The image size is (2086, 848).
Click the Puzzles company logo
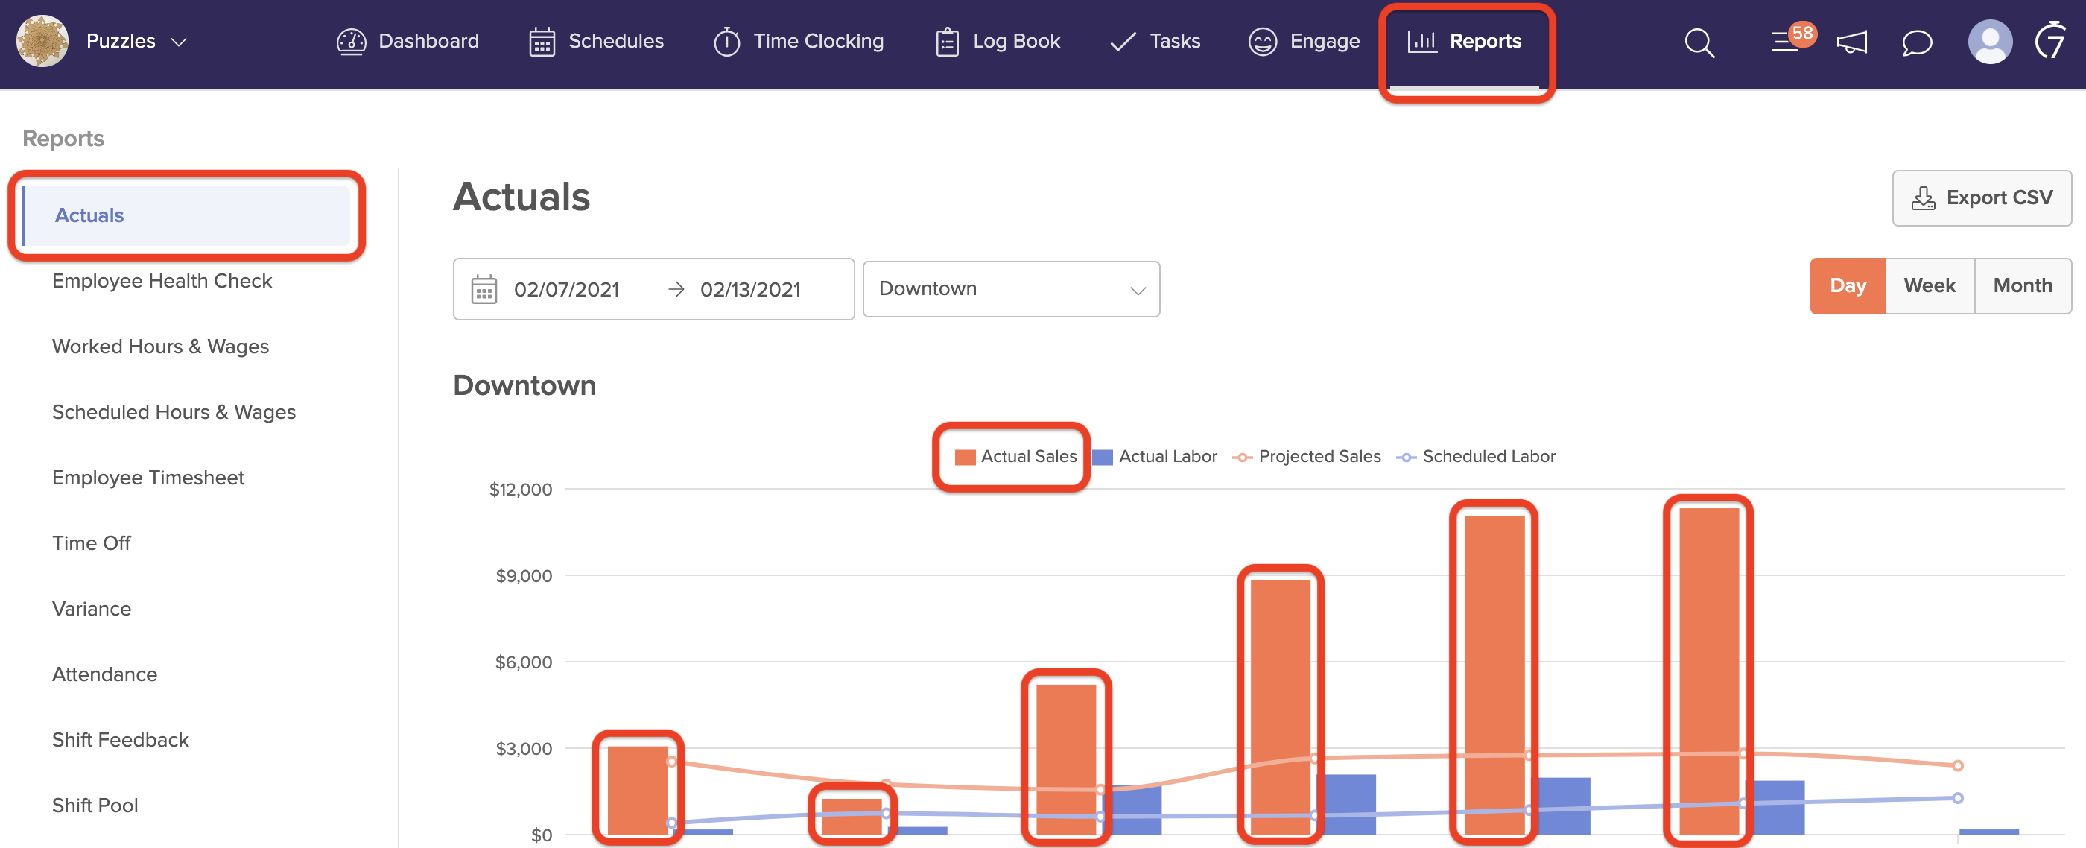pos(42,40)
